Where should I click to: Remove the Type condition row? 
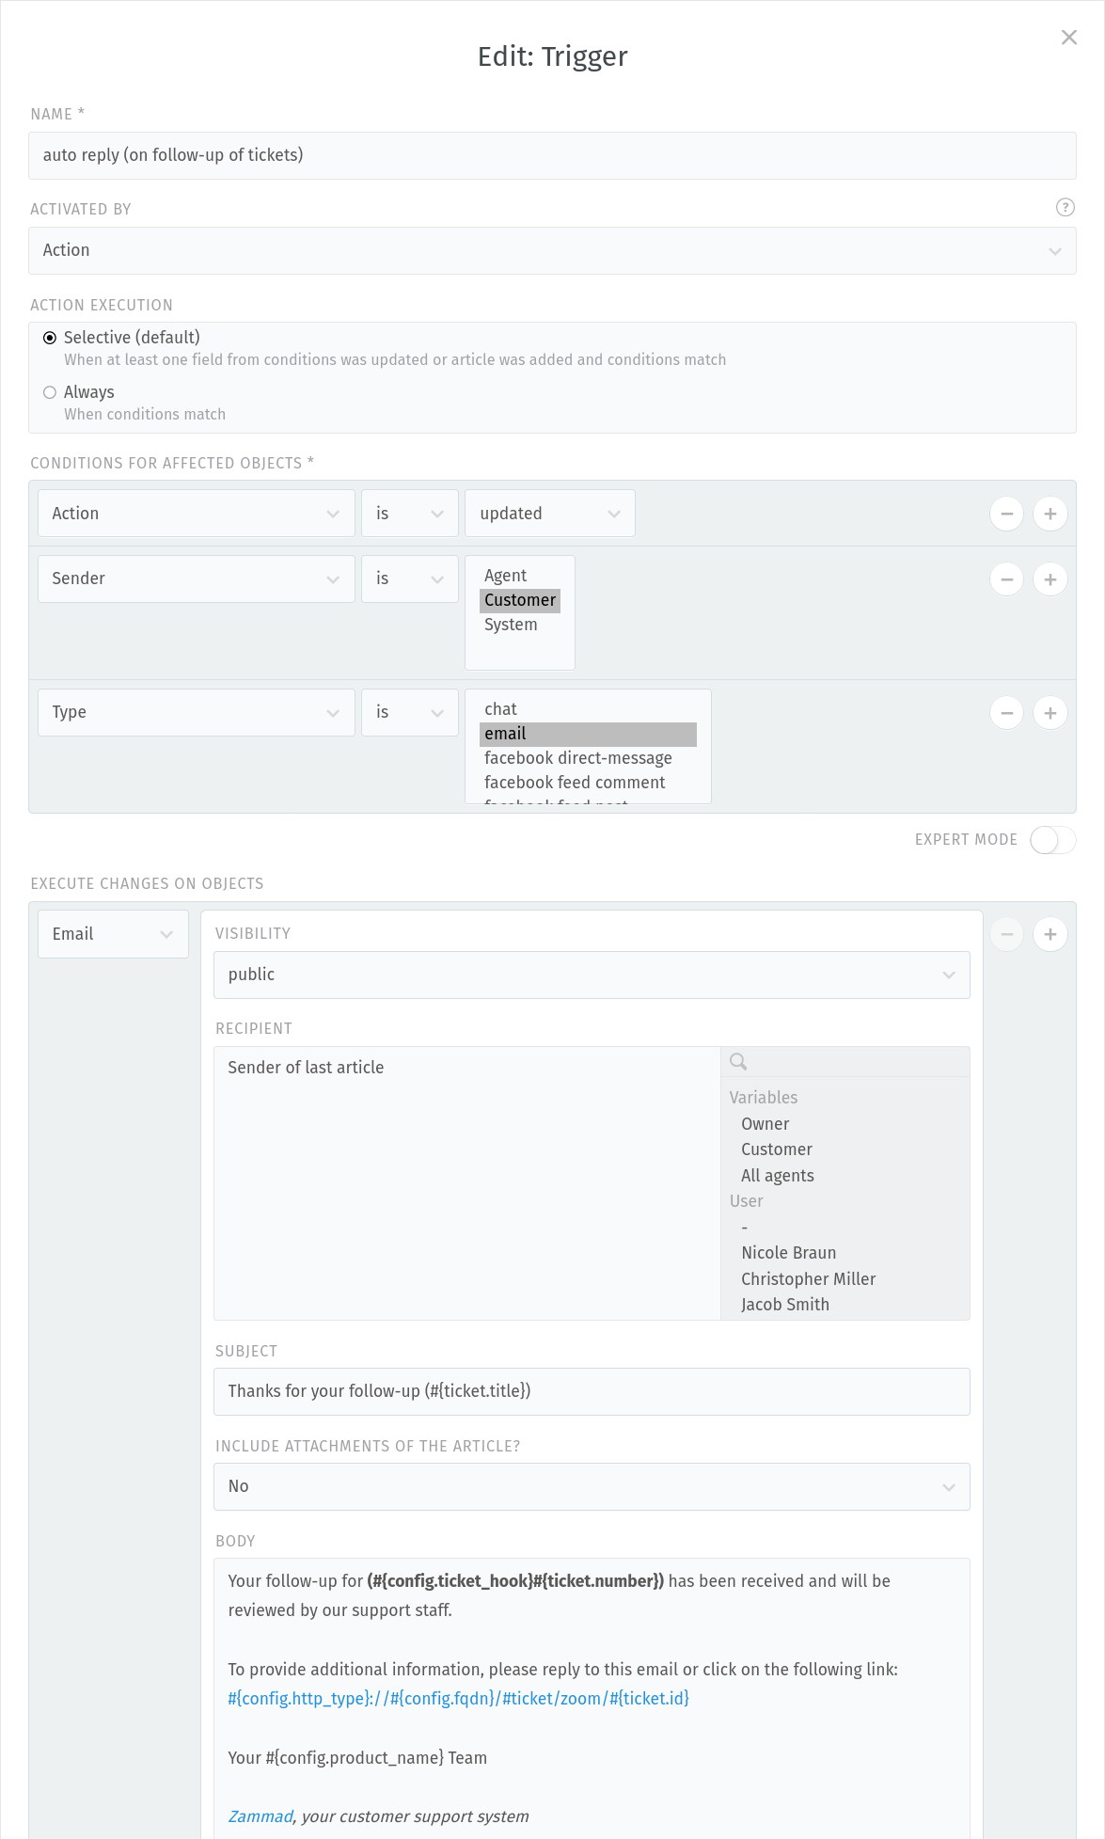tap(1006, 713)
